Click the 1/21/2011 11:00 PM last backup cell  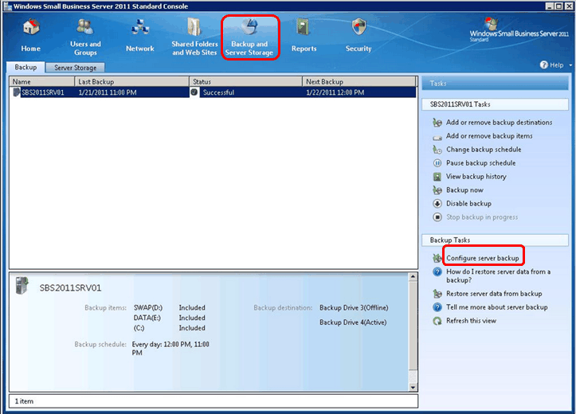108,92
